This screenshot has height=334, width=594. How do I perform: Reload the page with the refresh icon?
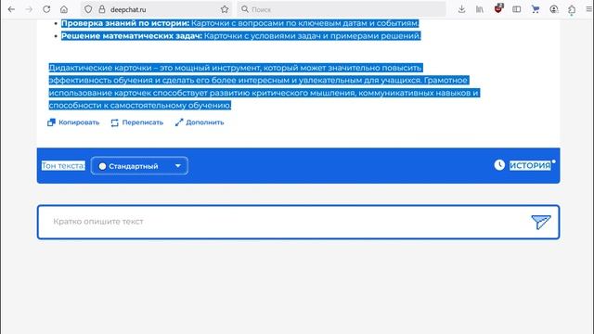46,9
